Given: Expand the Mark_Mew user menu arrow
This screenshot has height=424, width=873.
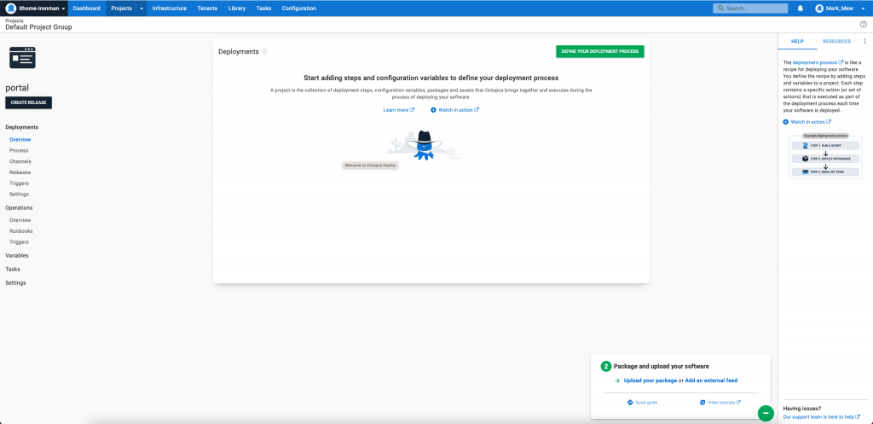Looking at the screenshot, I should tap(863, 9).
